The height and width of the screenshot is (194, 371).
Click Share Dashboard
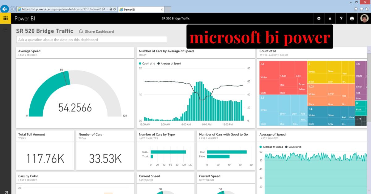click(96, 32)
